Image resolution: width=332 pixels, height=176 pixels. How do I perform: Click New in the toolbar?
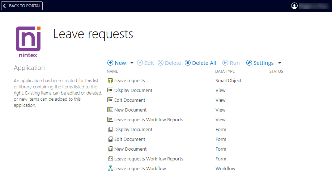(117, 63)
